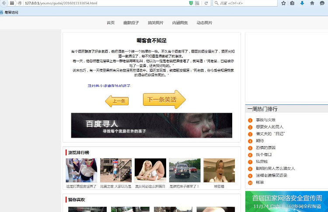Open ranked item 想要女人的男人
This screenshot has width=328, height=212.
pyautogui.click(x=270, y=127)
